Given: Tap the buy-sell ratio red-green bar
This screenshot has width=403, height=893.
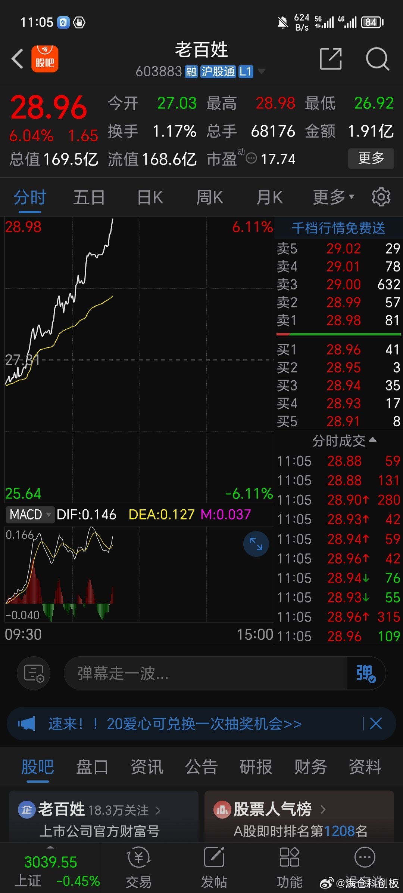Looking at the screenshot, I should 338,334.
